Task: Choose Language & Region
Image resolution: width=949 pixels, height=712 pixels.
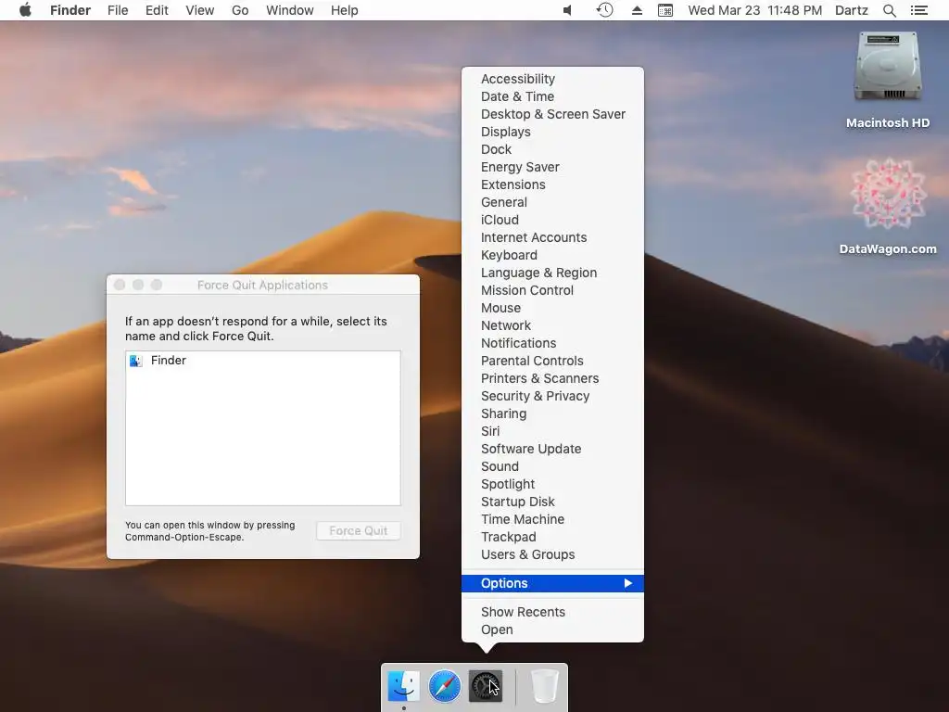Action: tap(552, 273)
